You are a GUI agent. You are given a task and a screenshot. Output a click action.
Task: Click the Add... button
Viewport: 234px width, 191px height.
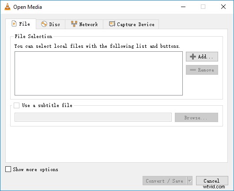pos(202,57)
